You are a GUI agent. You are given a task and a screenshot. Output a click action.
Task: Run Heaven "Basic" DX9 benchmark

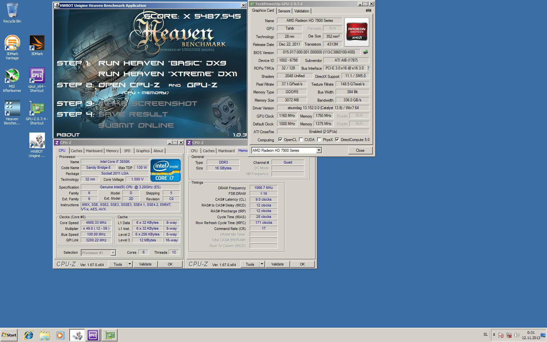coord(162,63)
